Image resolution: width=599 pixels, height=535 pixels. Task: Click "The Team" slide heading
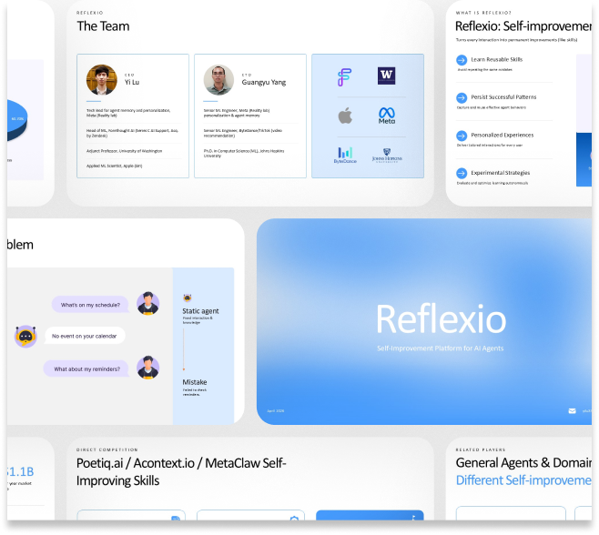[x=103, y=26]
